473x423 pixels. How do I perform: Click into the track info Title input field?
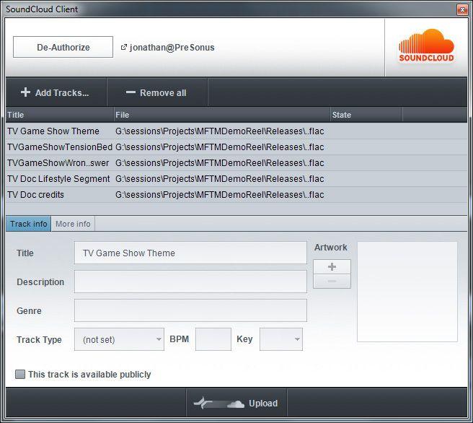(190, 253)
